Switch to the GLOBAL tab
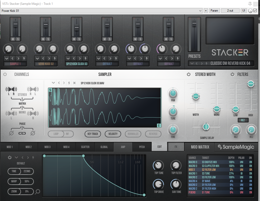The image size is (260, 201). click(x=104, y=147)
